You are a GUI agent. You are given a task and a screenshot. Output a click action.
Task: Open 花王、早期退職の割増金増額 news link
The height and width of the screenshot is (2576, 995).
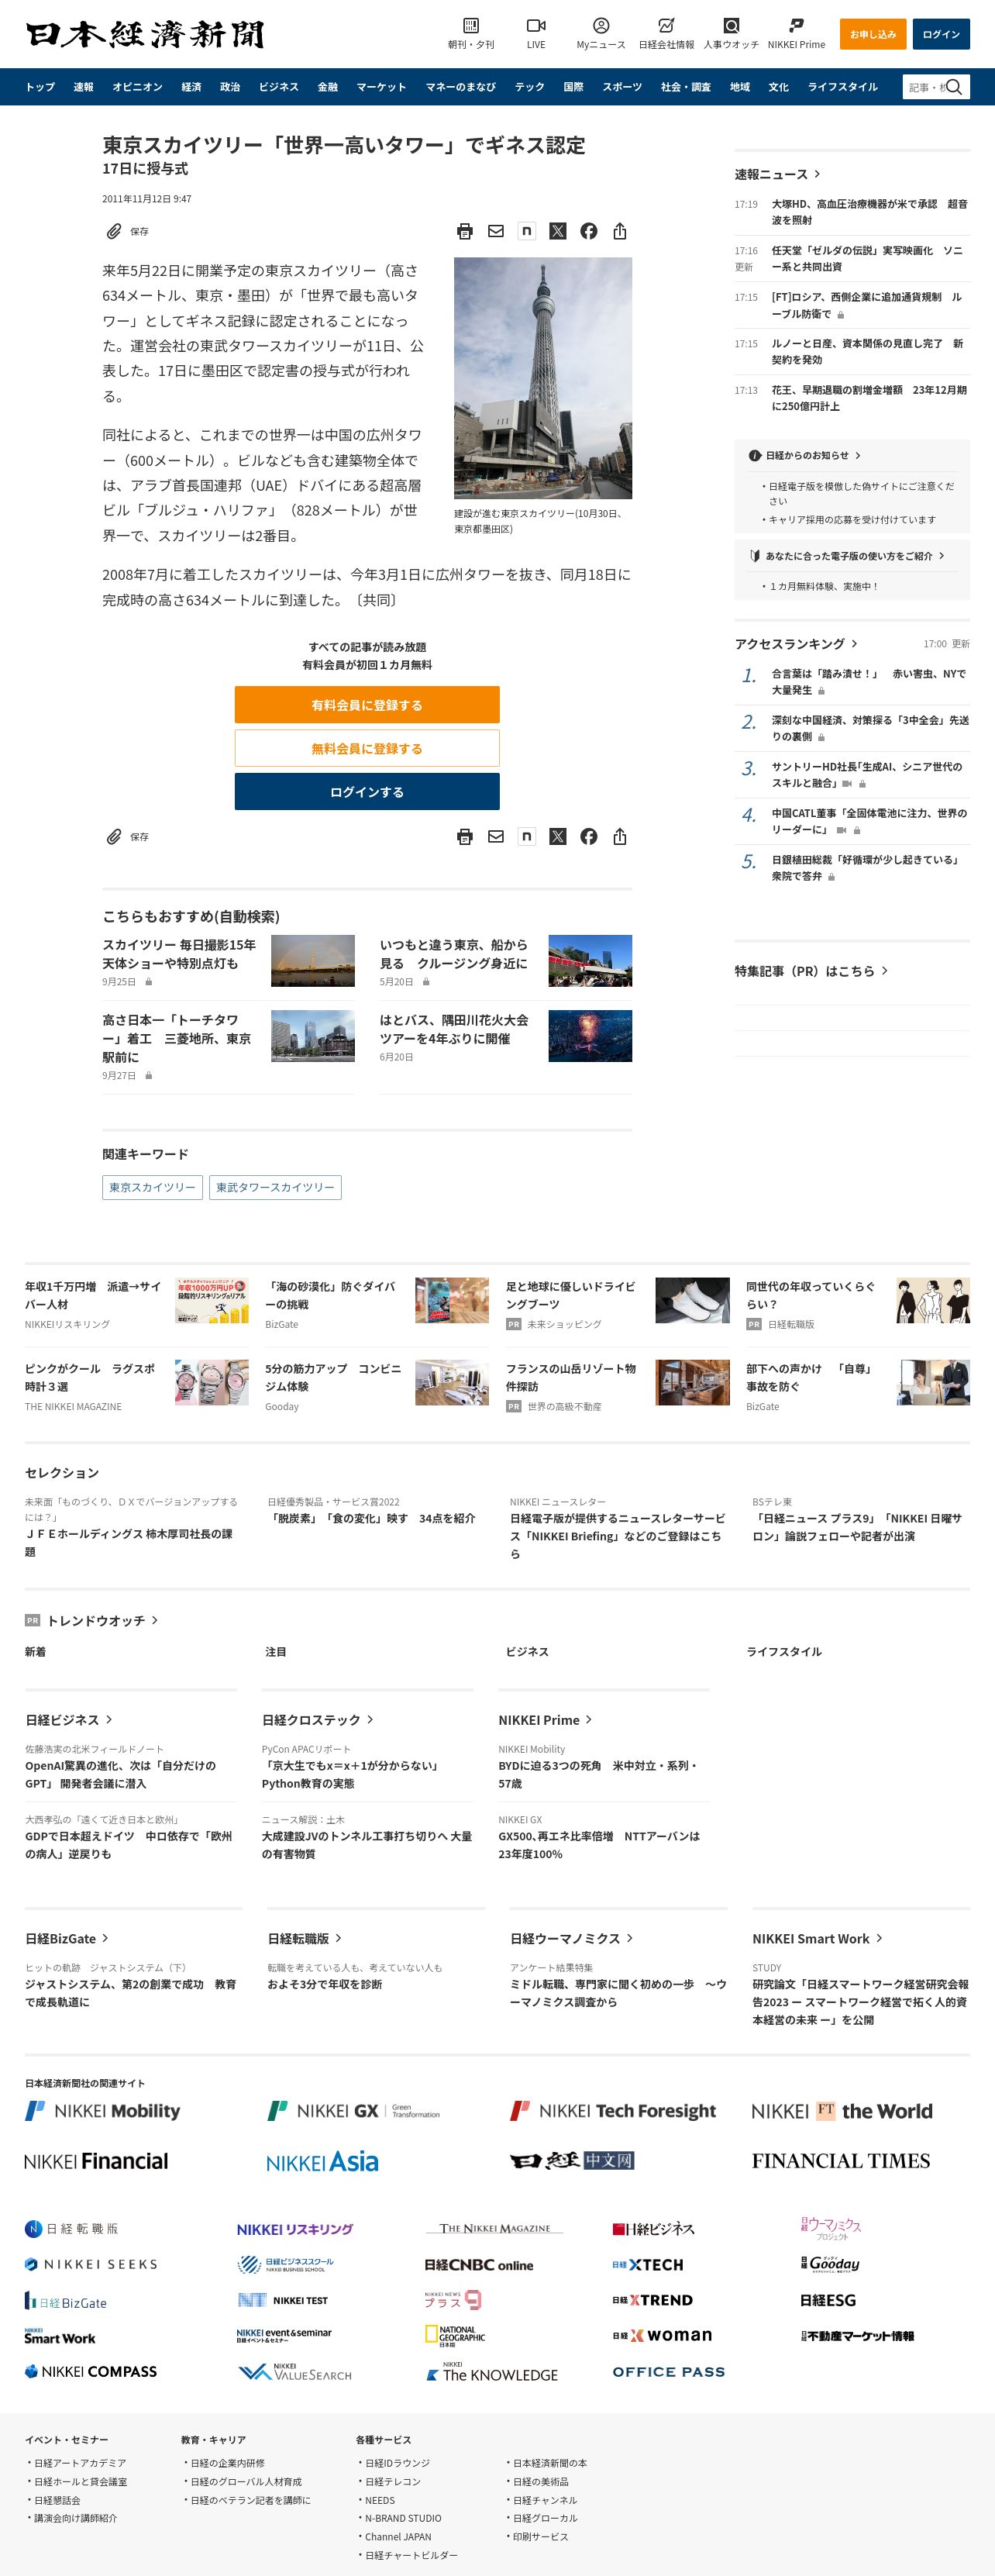(x=869, y=398)
